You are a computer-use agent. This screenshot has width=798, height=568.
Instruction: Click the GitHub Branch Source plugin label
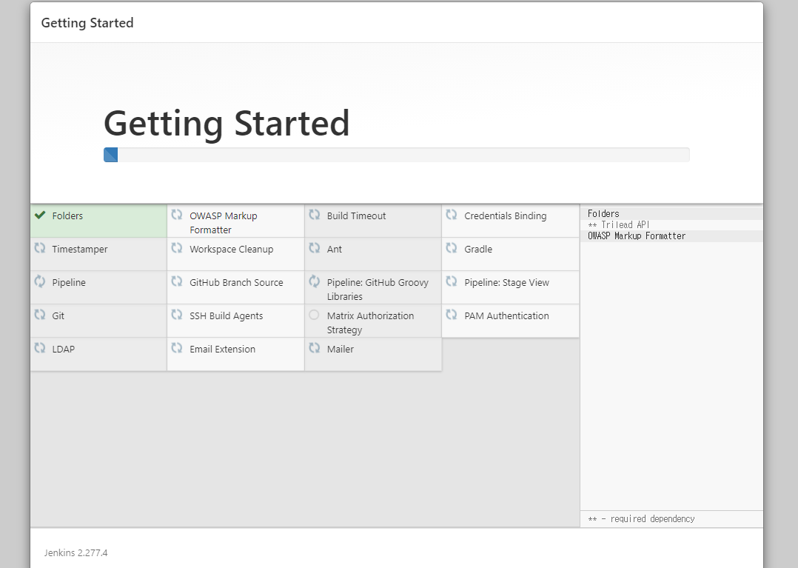click(x=236, y=282)
